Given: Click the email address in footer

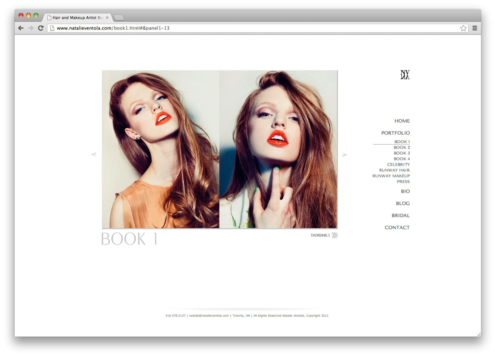Looking at the screenshot, I should coord(209,315).
